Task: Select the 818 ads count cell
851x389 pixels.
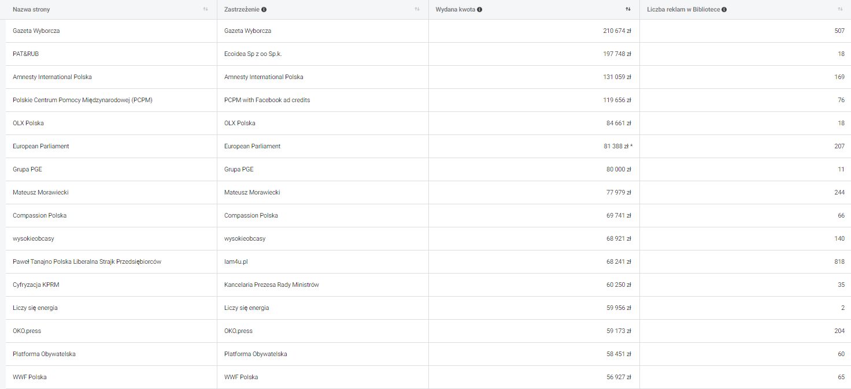Action: (839, 261)
